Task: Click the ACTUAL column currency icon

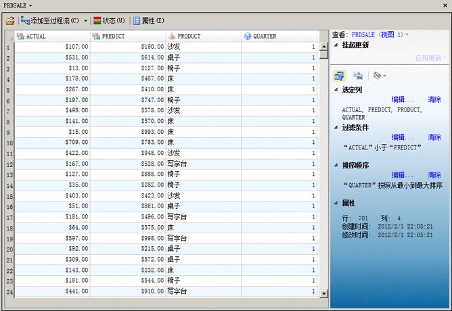Action: (x=20, y=37)
